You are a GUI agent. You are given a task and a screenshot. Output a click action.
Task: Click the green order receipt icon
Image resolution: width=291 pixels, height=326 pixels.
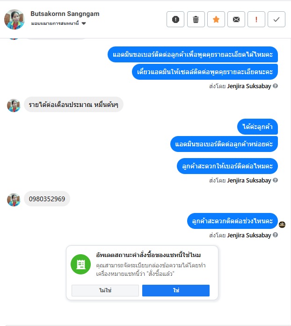[80, 264]
